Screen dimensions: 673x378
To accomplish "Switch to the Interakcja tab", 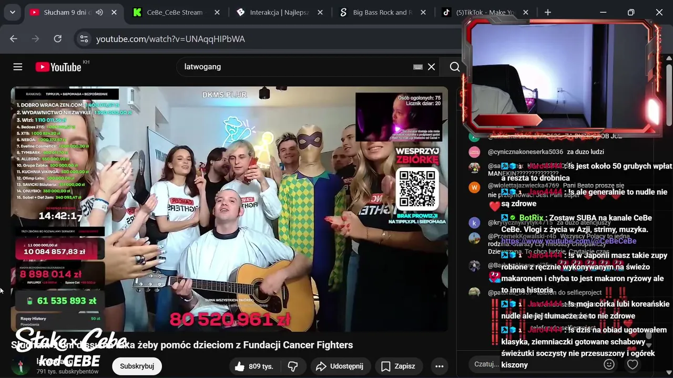I will click(279, 12).
